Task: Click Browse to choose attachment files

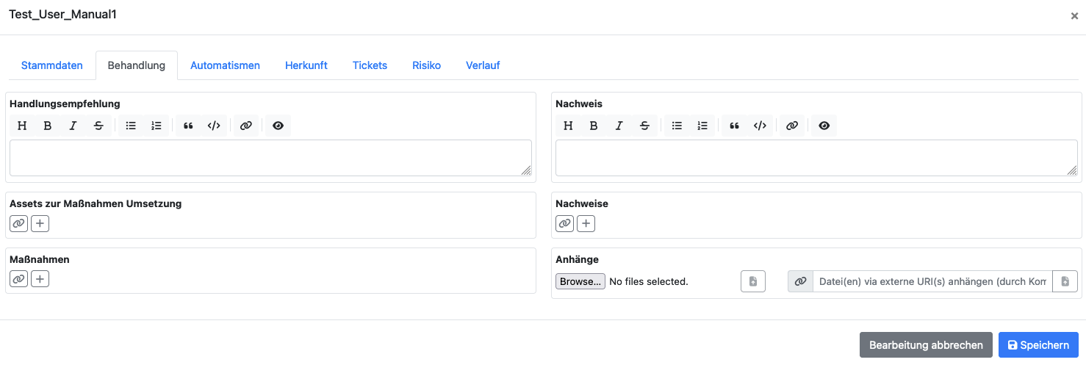Action: [580, 281]
